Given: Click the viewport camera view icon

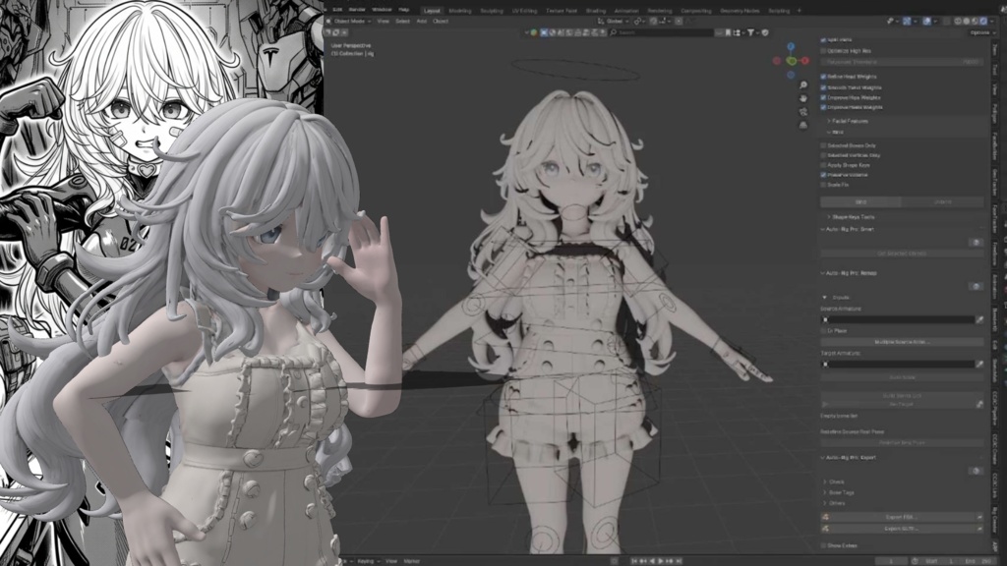Looking at the screenshot, I should (802, 112).
